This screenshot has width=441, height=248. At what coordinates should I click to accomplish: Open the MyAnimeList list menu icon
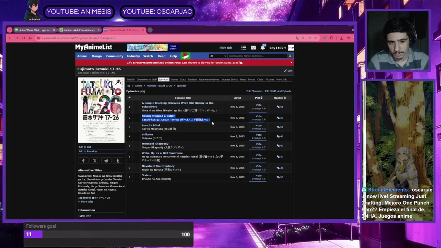244,48
